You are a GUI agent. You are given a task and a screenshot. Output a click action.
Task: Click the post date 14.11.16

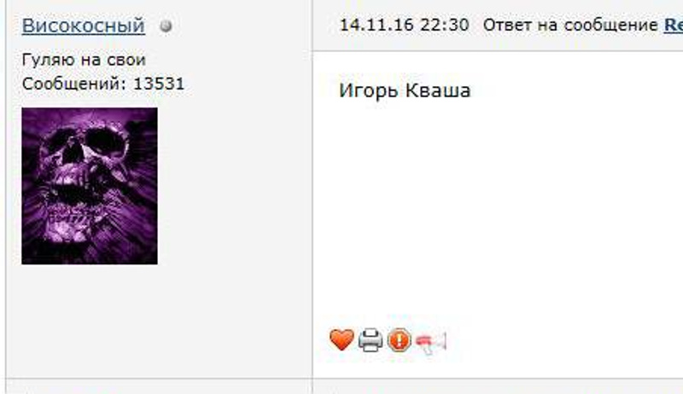(x=377, y=25)
